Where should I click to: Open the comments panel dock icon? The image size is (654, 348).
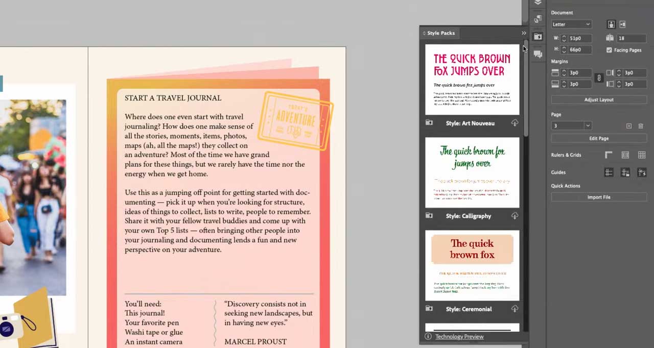[538, 54]
